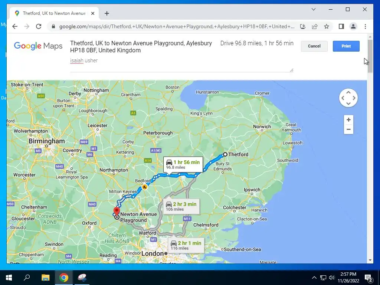
Task: Click the Birmingham label on the map
Action: 46,141
